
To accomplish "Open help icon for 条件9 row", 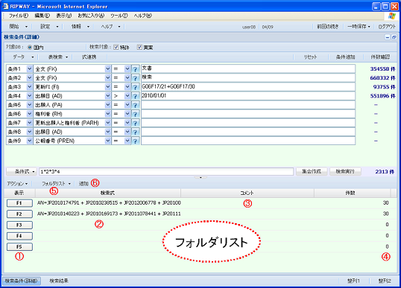I will click(136, 141).
